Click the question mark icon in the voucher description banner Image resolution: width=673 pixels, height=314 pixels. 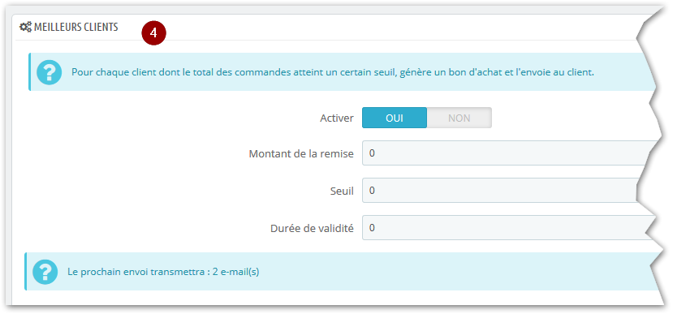tap(50, 72)
